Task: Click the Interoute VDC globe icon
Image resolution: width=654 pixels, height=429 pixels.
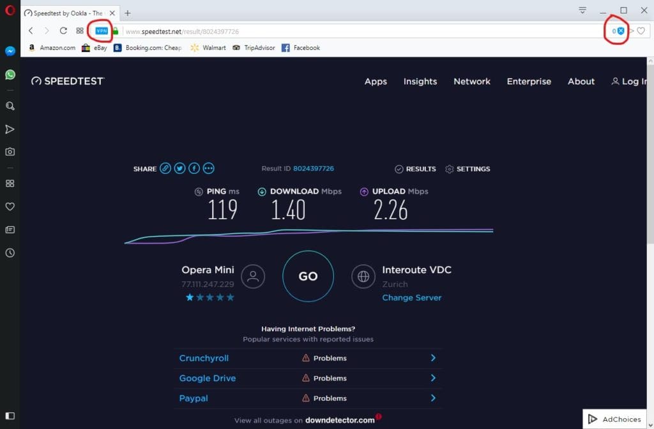Action: (363, 276)
